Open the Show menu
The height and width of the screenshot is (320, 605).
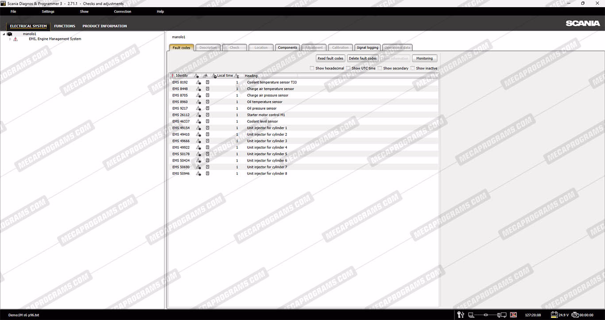point(84,12)
